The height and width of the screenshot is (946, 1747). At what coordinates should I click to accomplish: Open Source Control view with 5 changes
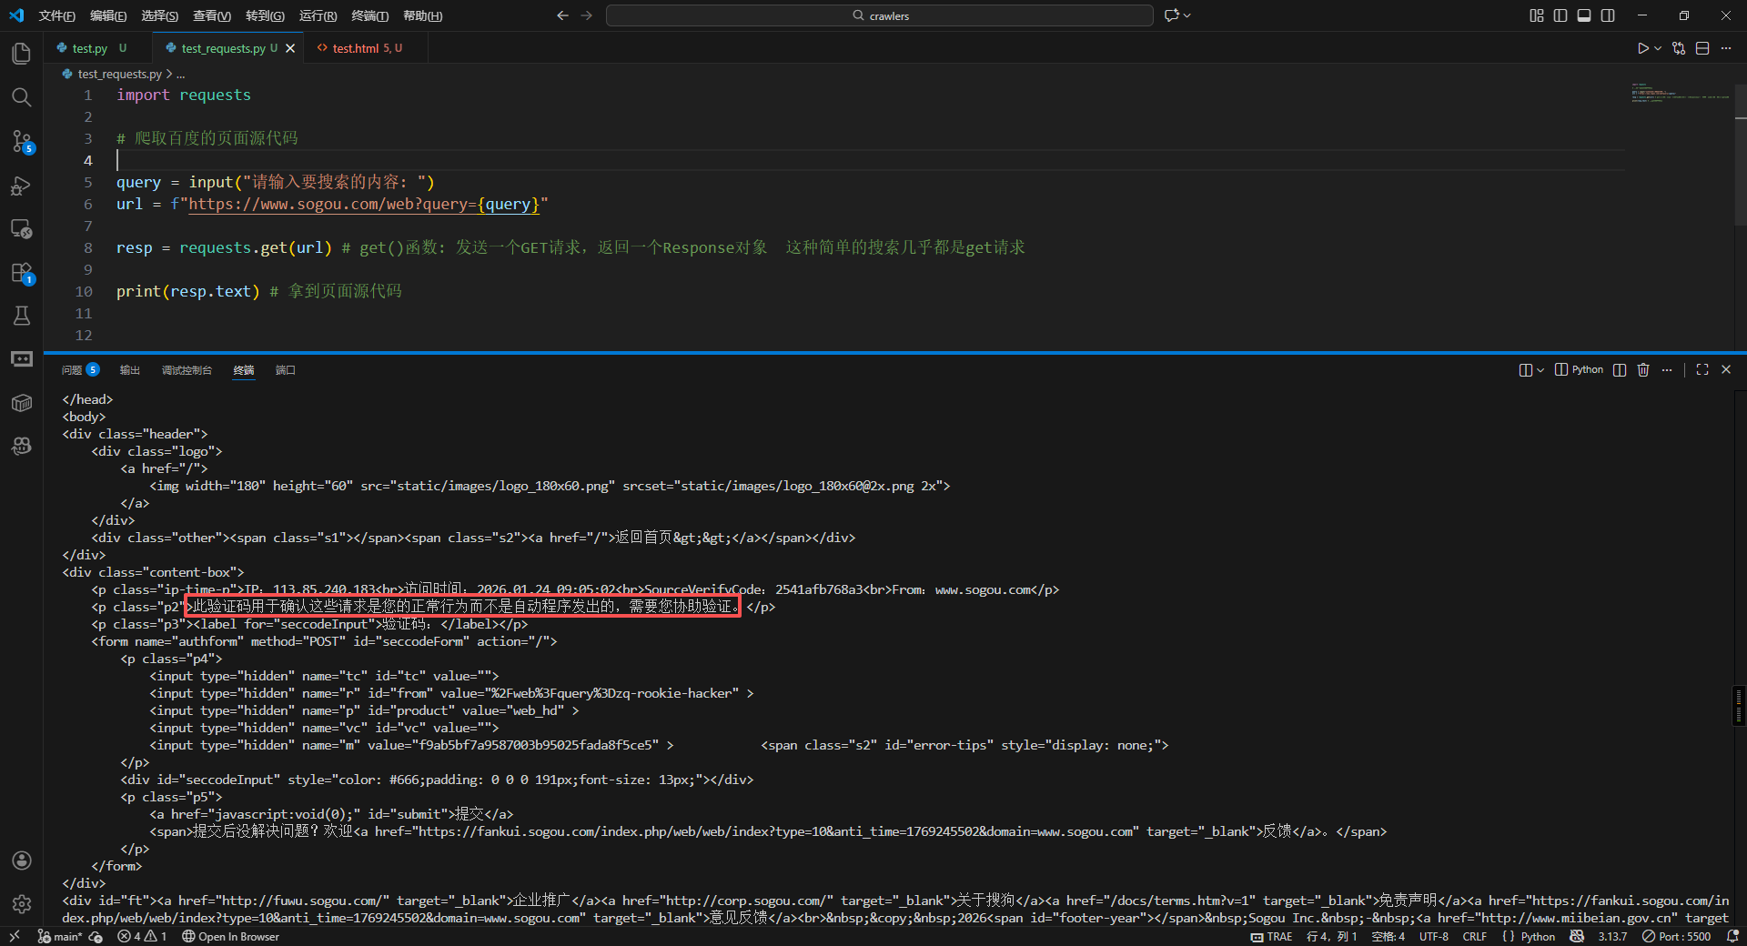(22, 141)
